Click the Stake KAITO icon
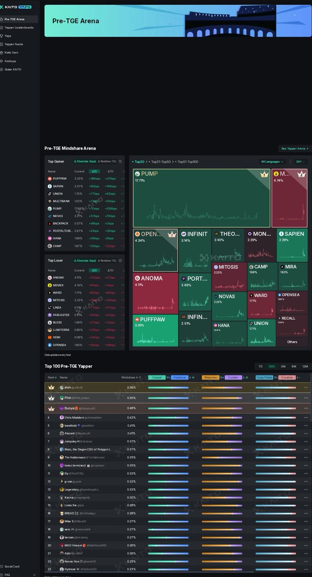 [x=2, y=69]
